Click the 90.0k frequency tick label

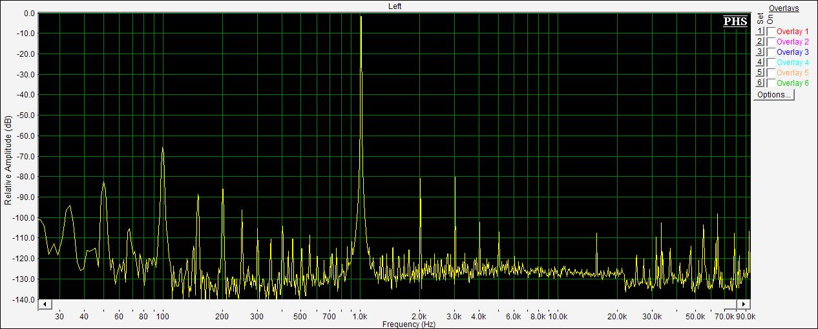tap(745, 317)
